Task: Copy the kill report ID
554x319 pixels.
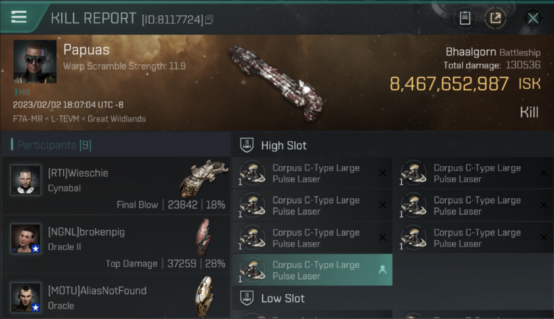Action: coord(209,19)
